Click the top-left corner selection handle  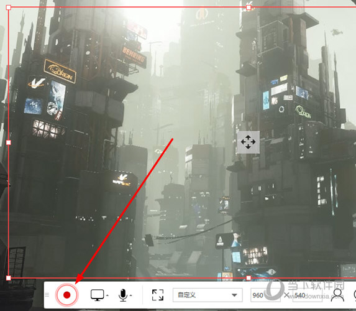click(x=9, y=7)
